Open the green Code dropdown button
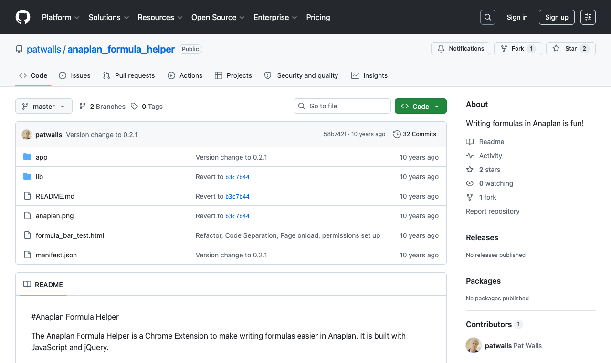The image size is (611, 363). point(421,106)
